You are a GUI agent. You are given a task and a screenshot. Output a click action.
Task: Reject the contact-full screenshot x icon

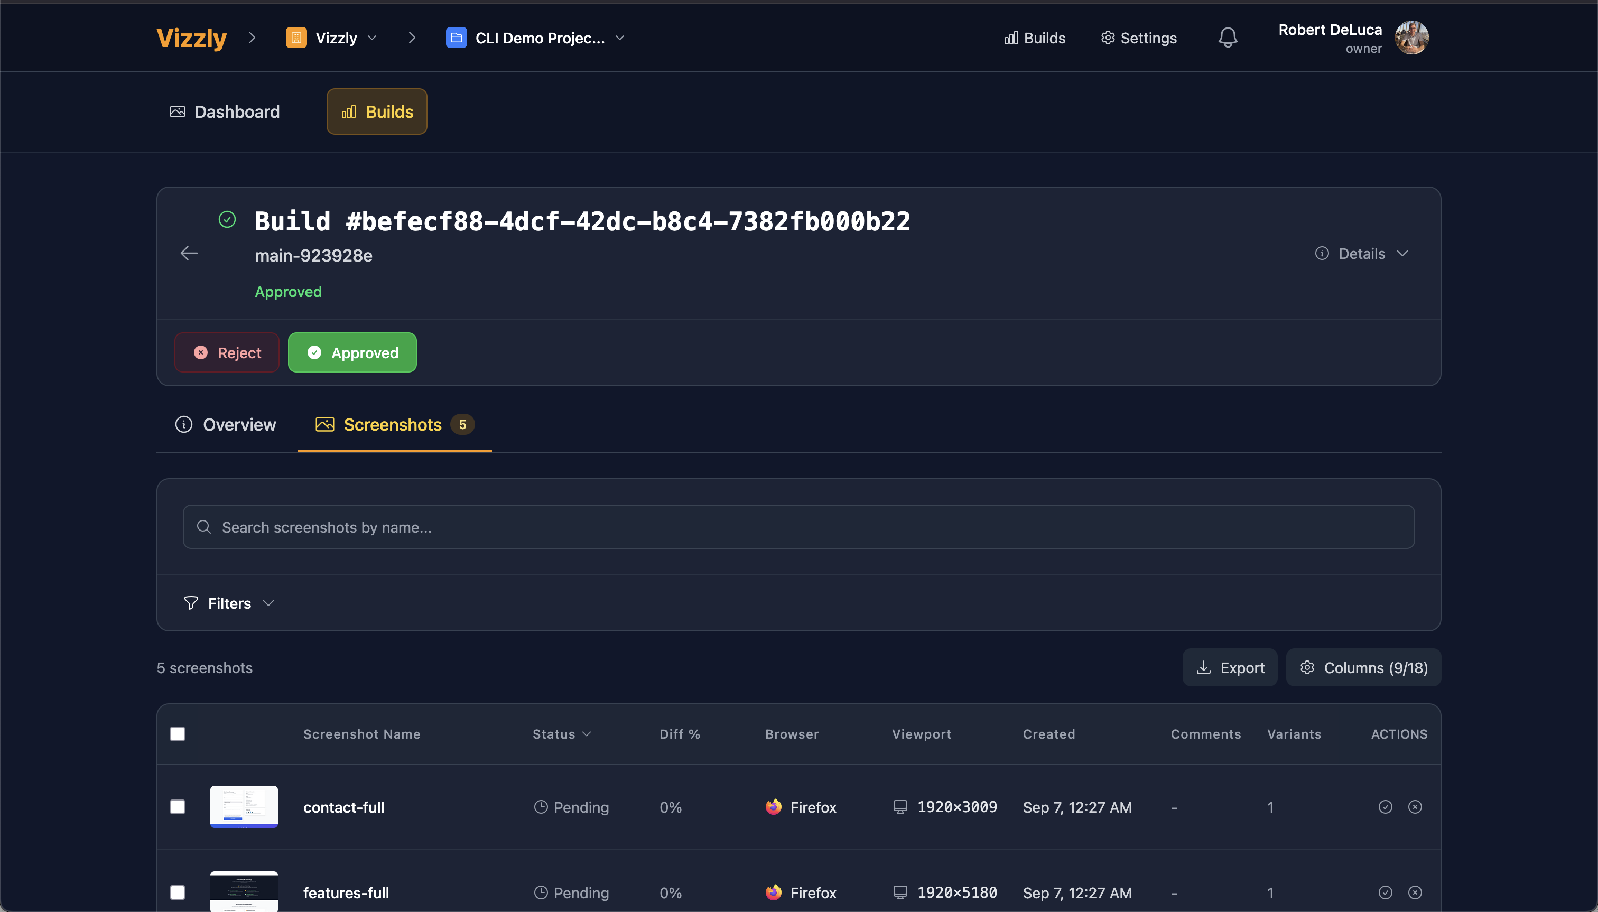click(1415, 807)
